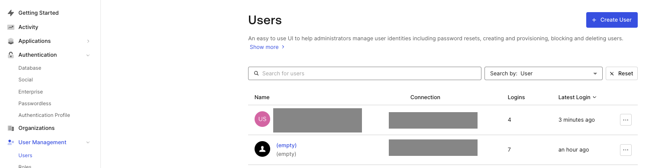The width and height of the screenshot is (649, 168).
Task: Open the Getting Started page
Action: [39, 13]
